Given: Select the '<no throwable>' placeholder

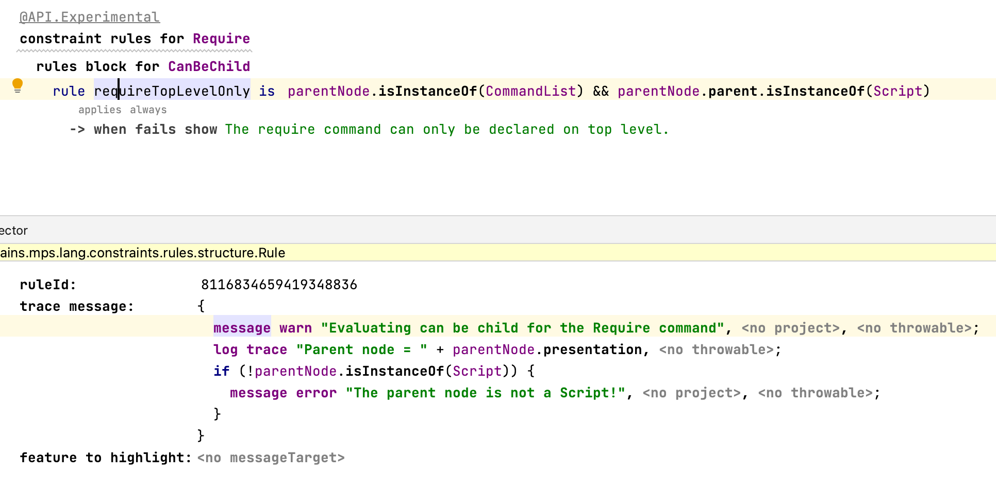Looking at the screenshot, I should (x=917, y=328).
